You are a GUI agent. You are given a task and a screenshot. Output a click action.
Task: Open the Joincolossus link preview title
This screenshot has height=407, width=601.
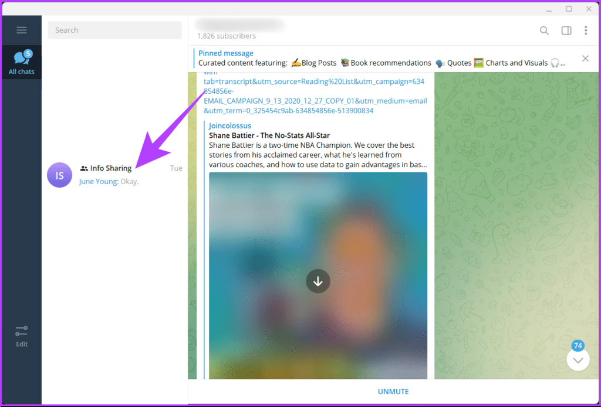coord(230,126)
